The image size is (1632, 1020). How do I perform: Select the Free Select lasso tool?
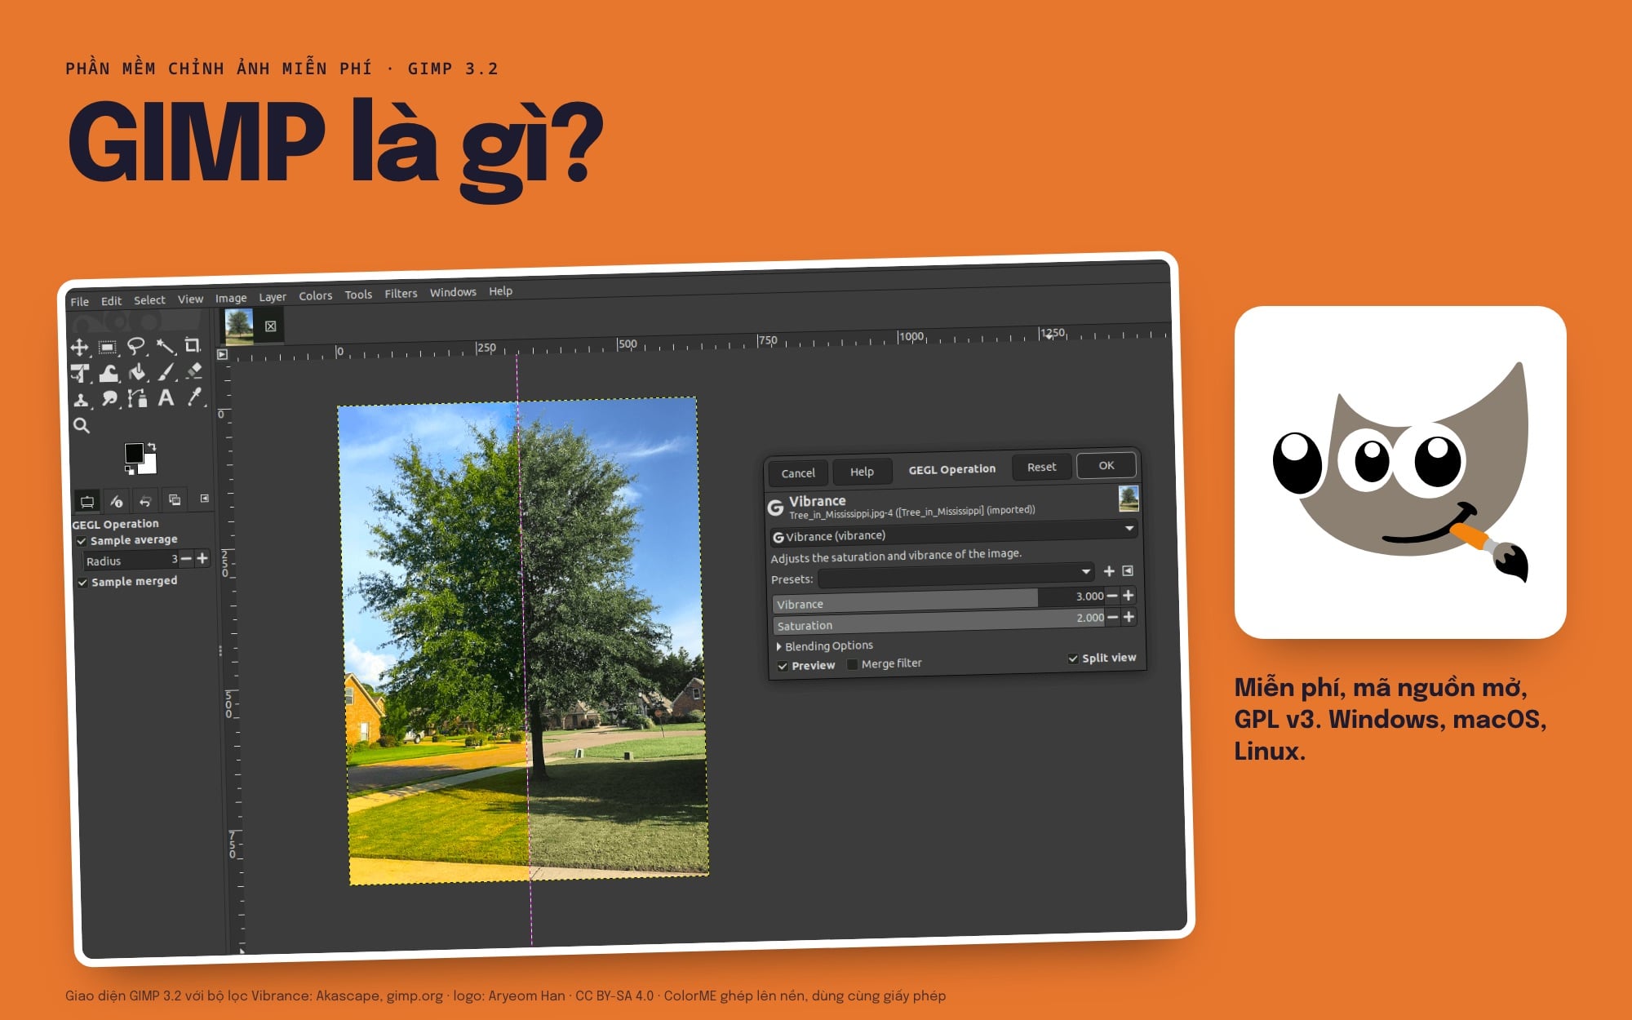point(135,347)
